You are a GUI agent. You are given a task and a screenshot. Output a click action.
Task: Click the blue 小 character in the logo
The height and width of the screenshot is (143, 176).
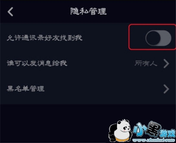point(140,129)
